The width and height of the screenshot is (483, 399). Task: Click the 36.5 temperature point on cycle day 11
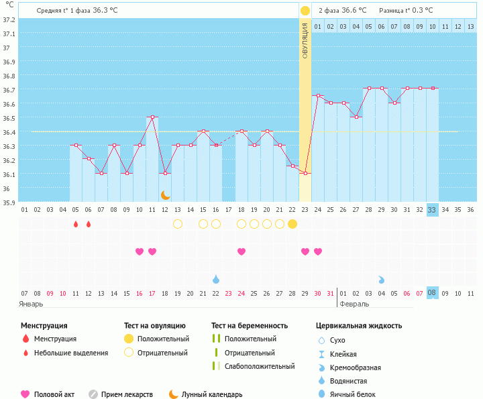[x=152, y=117]
